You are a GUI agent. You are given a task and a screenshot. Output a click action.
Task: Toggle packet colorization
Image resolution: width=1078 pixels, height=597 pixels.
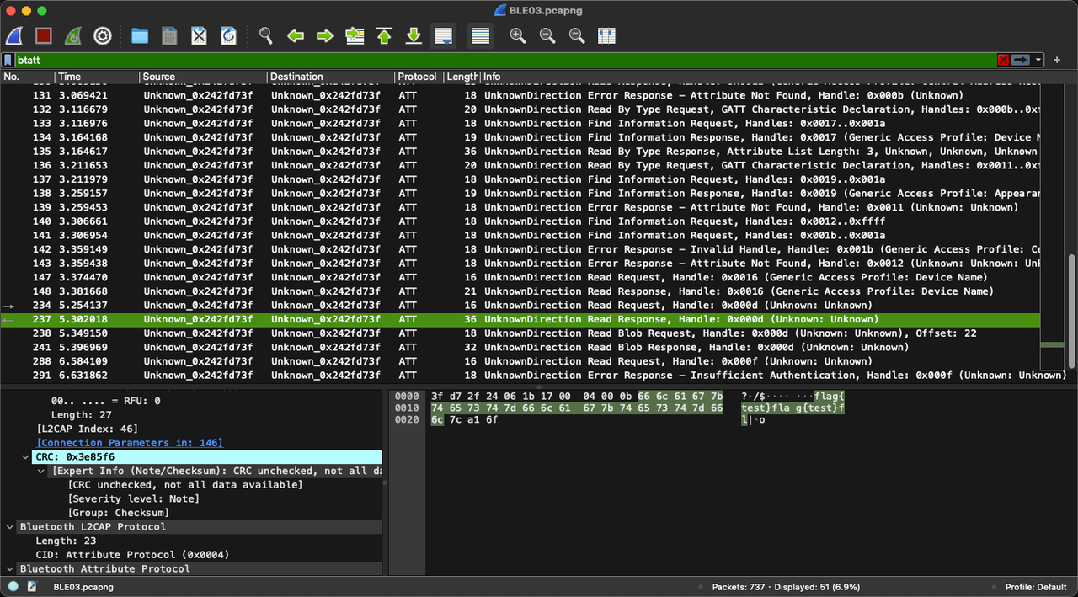480,35
